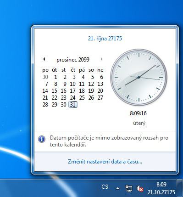
Task: Select day 15 in the calendar
Action: (x=54, y=91)
